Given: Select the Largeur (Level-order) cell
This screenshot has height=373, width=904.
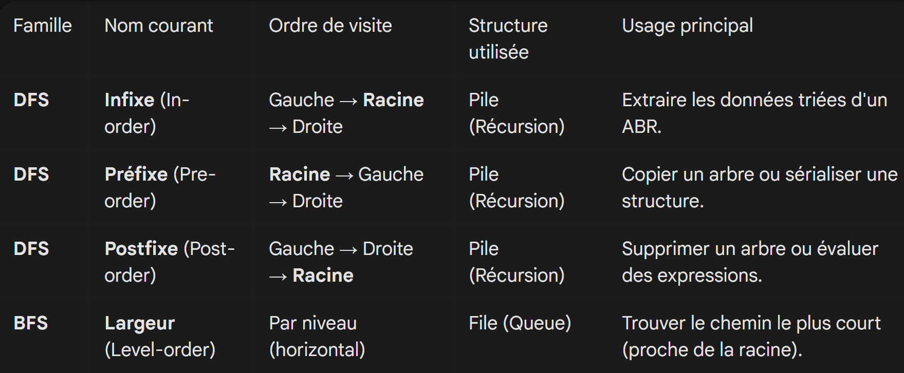Looking at the screenshot, I should pos(160,336).
